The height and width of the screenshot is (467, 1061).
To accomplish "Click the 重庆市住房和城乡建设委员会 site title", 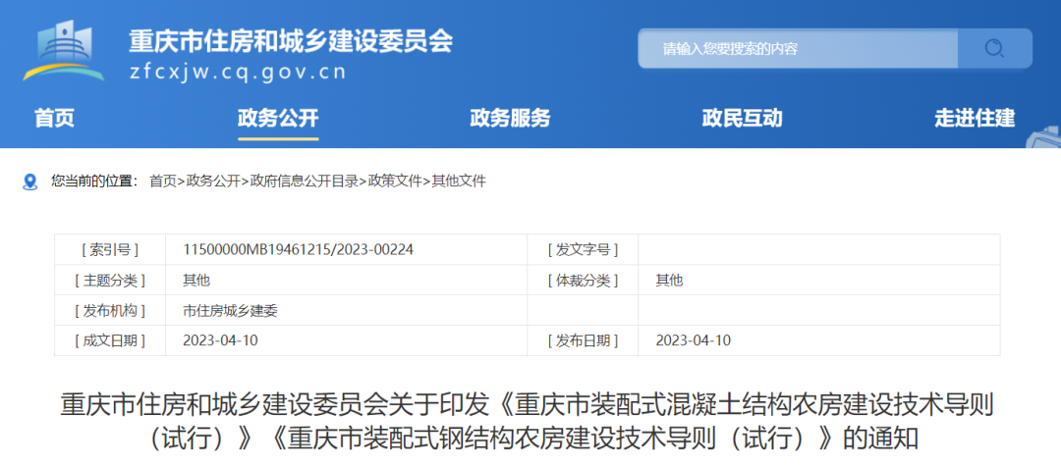I will click(291, 42).
